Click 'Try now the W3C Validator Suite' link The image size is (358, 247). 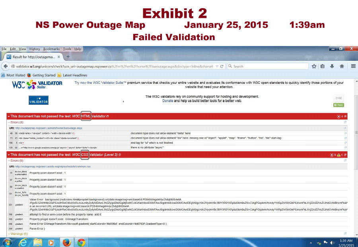[100, 83]
